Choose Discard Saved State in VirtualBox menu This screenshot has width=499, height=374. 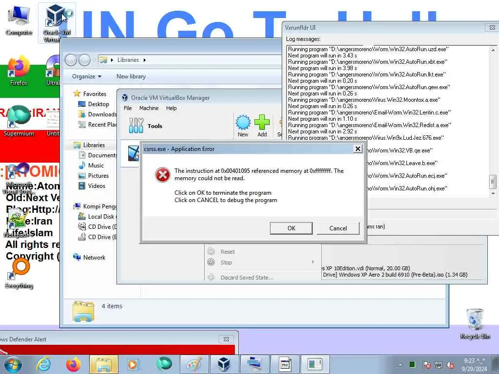(247, 277)
